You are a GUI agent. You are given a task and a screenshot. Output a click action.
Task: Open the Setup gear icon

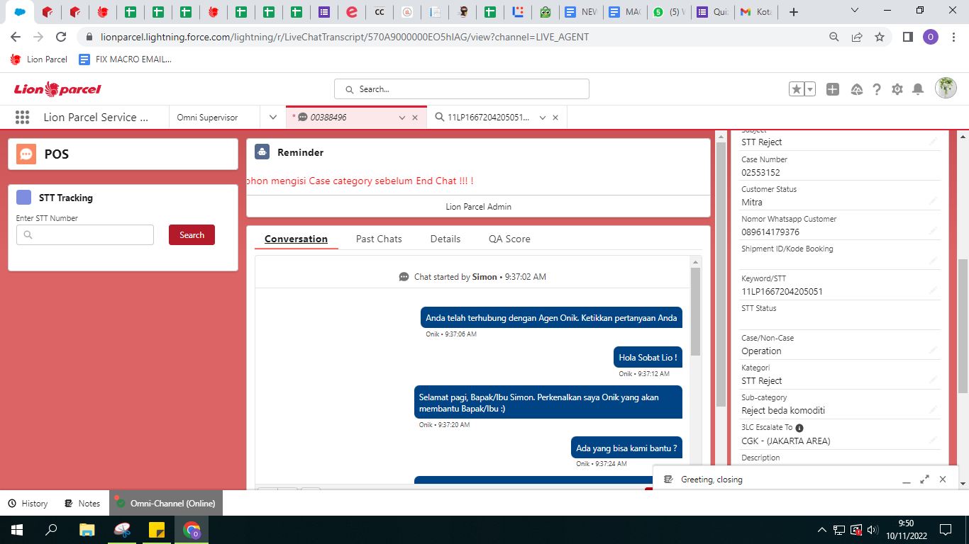coord(897,89)
